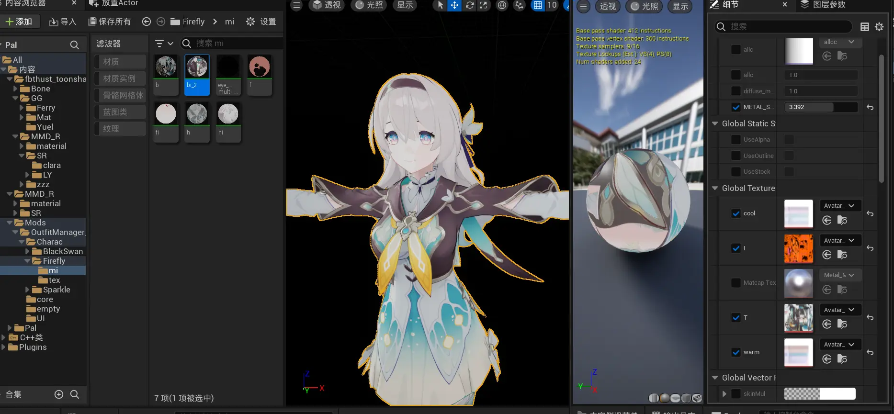
Task: Click the 导入 import button
Action: (63, 22)
